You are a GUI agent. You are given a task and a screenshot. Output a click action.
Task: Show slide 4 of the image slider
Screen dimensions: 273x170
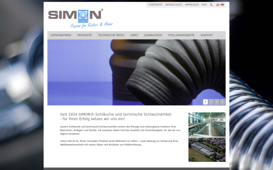[222, 102]
